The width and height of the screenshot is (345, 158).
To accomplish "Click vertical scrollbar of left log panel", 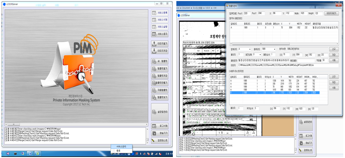I will 147,136.
